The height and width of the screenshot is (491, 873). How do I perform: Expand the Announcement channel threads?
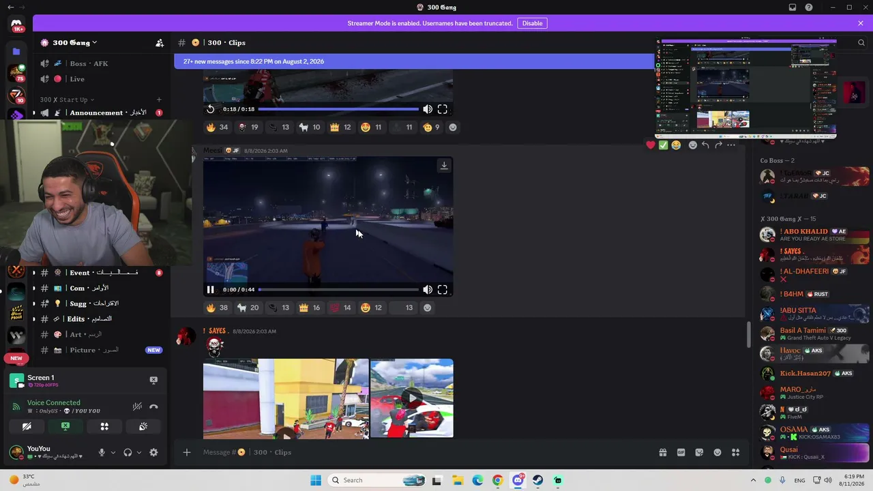click(x=33, y=113)
